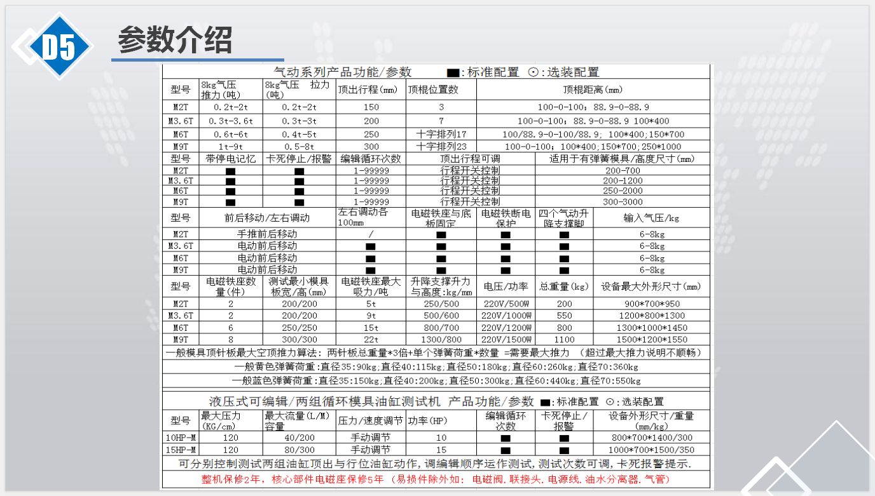Select the 手推前后移动 cell
This screenshot has height=496, width=875.
click(267, 234)
